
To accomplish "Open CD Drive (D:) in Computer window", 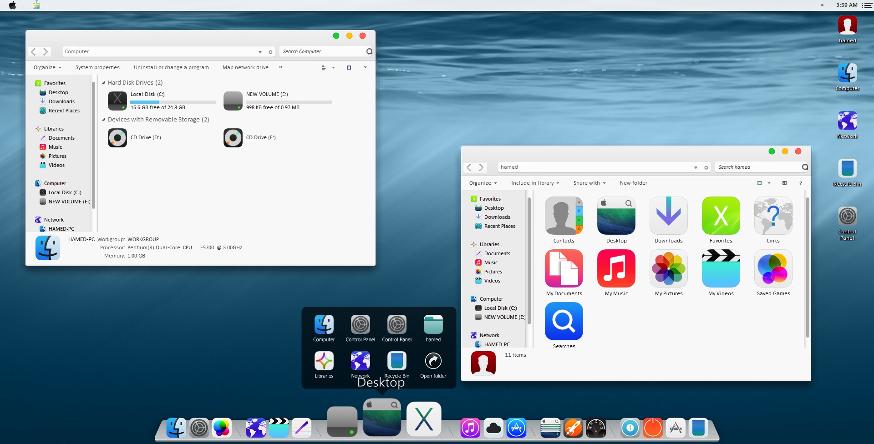I will (x=117, y=138).
